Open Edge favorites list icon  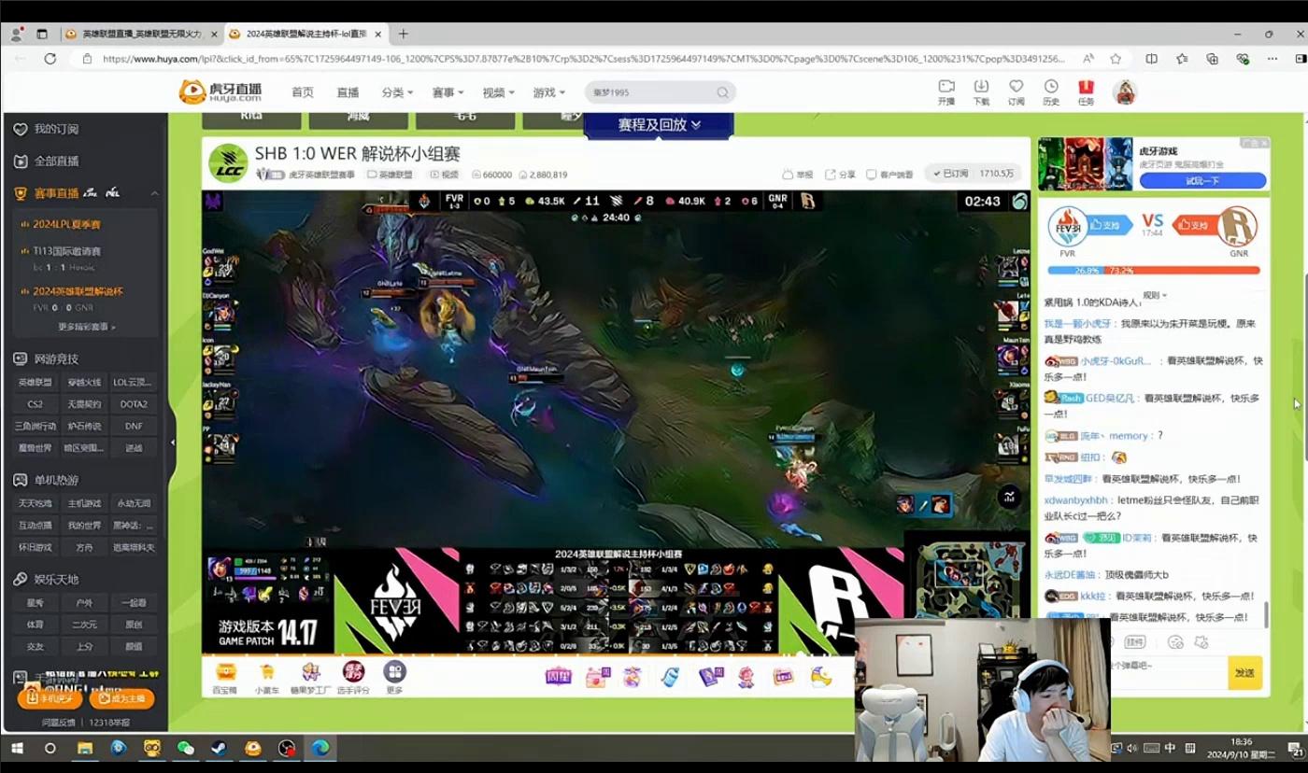click(1182, 58)
